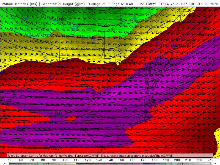
Task: Click the 210 knots color scale label
Action: coord(188,160)
